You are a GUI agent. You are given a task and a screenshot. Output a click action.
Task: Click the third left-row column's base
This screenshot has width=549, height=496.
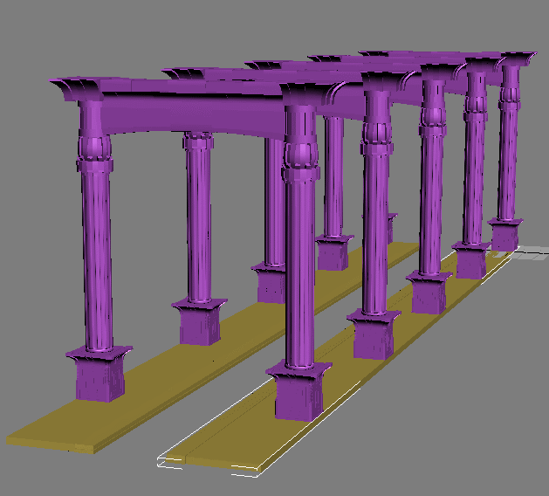coord(270,283)
